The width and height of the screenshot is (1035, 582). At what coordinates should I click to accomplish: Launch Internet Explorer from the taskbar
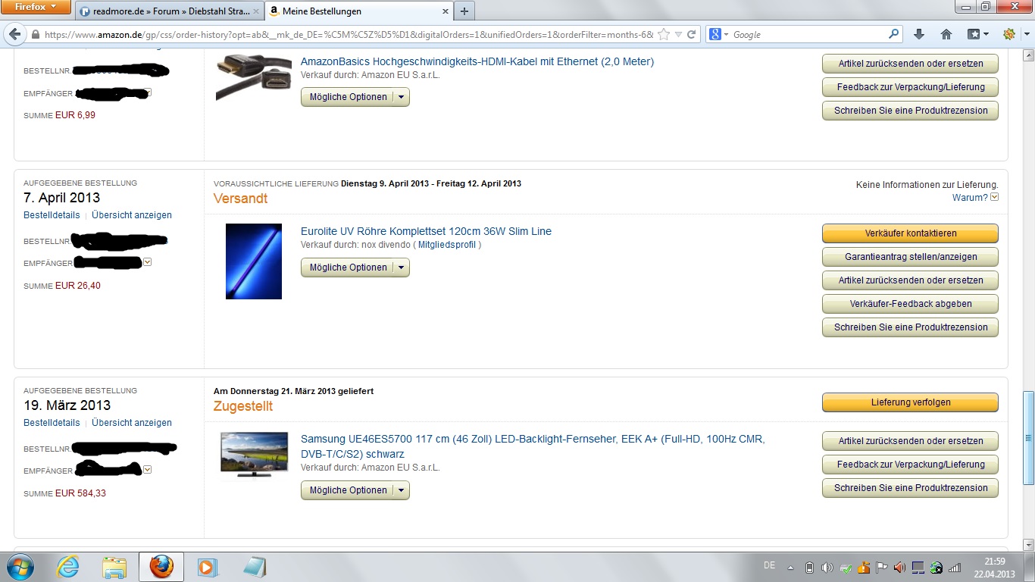[67, 567]
